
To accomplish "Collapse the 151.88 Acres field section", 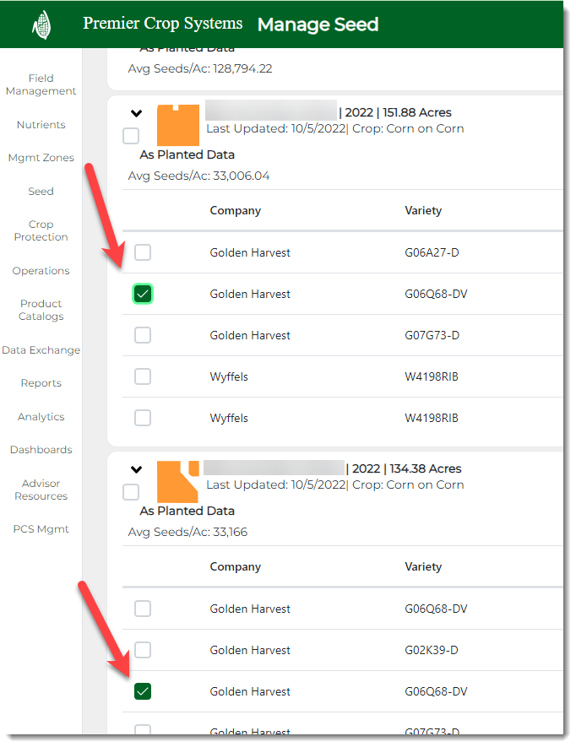I will point(136,113).
